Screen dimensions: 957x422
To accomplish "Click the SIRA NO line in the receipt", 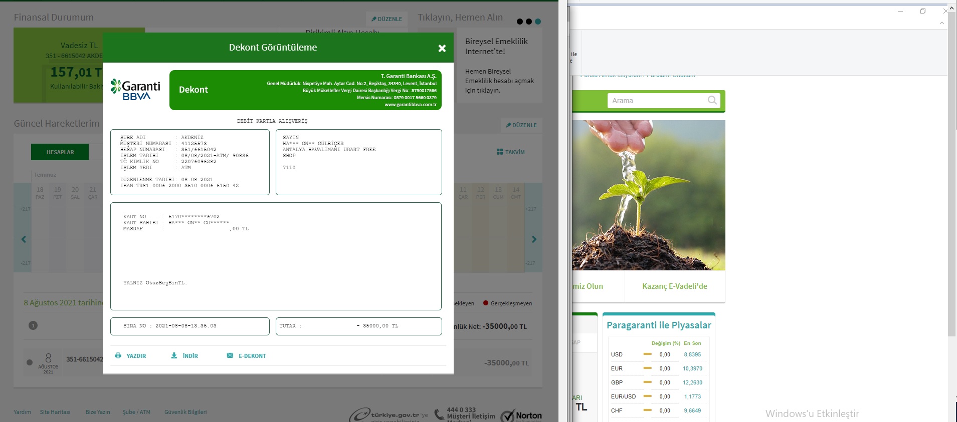I will [170, 326].
